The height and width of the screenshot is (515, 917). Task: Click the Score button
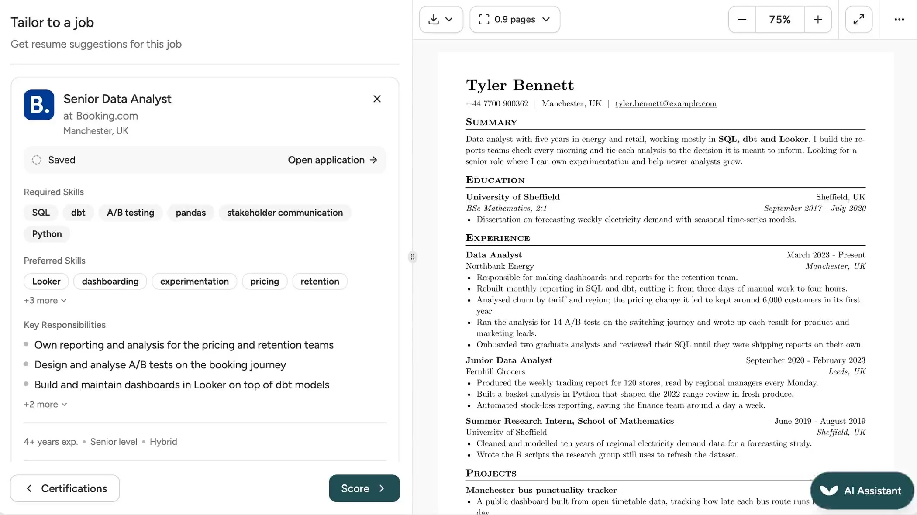click(364, 488)
